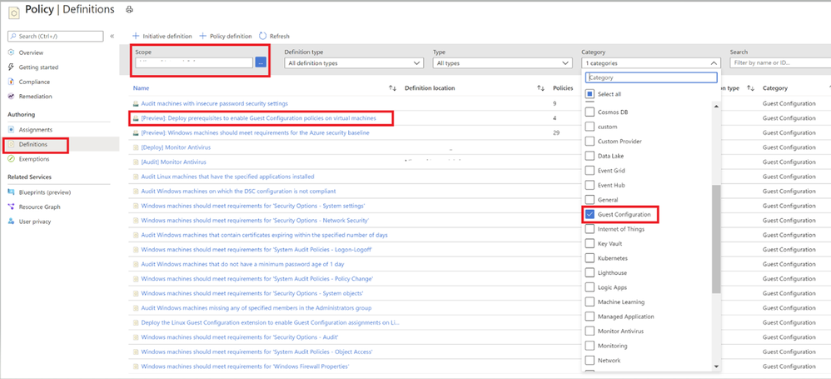The image size is (831, 379).
Task: Check the Event Grid category
Action: click(x=590, y=171)
